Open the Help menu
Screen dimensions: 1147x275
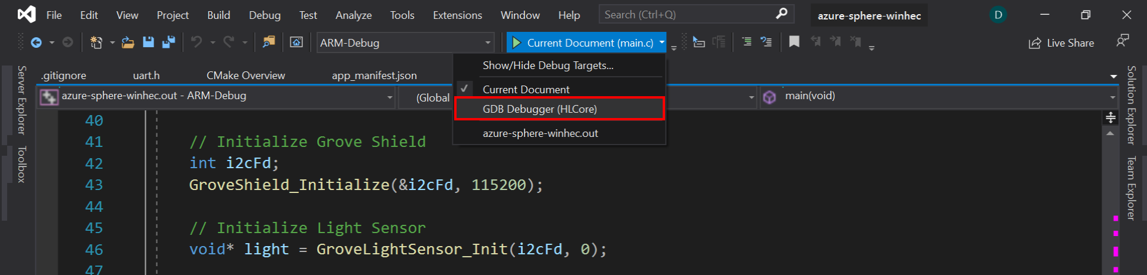tap(569, 15)
